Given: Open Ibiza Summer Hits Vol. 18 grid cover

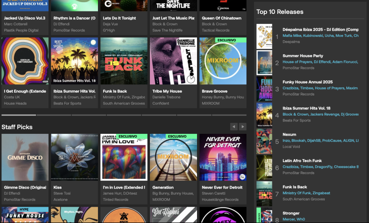Looking at the screenshot, I should point(74,61).
